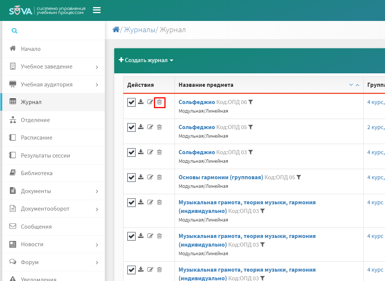Open Результаты сессии in the sidebar
This screenshot has height=281, width=385.
tap(54, 156)
